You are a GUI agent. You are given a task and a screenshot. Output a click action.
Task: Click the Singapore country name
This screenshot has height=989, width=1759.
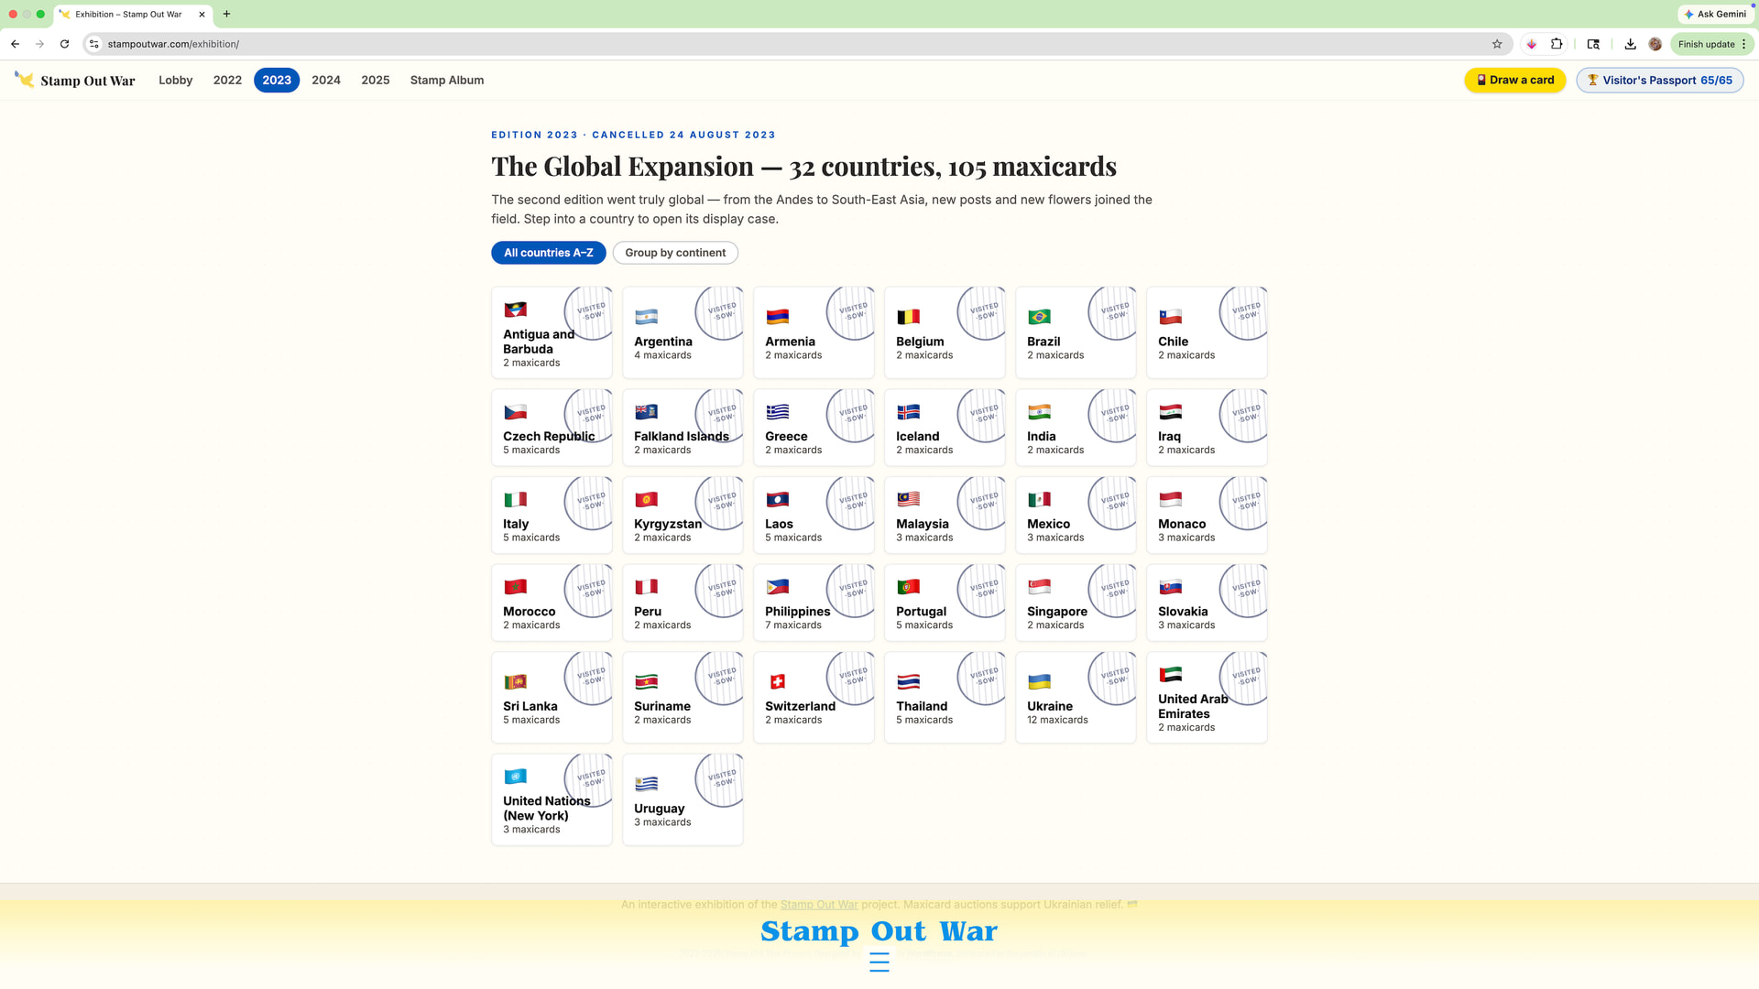pos(1057,612)
